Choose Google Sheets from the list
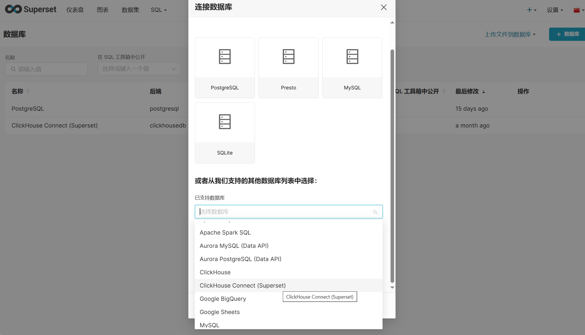This screenshot has height=335, width=585. click(289, 312)
